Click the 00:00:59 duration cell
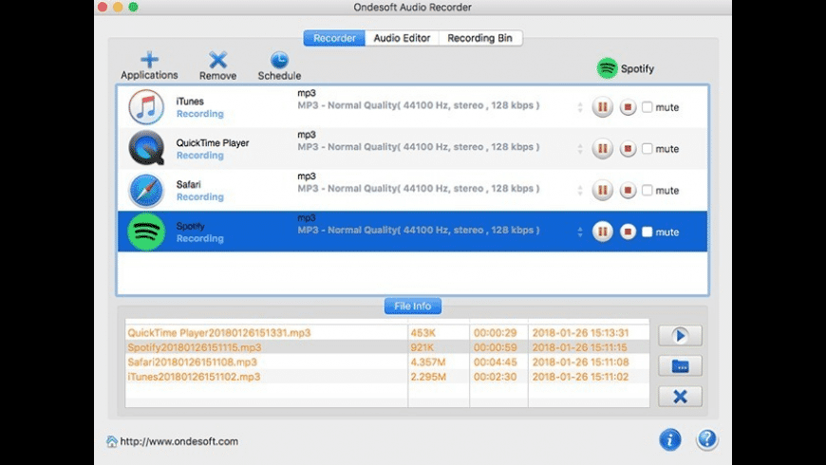826x465 pixels. click(x=496, y=347)
